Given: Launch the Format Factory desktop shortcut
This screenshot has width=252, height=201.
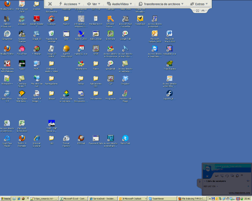Looking at the screenshot, I should coord(66,141).
